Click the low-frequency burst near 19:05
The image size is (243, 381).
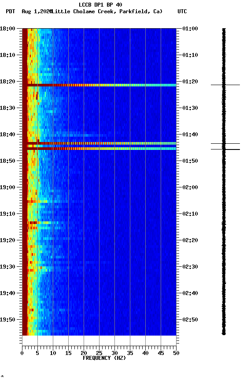[37, 202]
